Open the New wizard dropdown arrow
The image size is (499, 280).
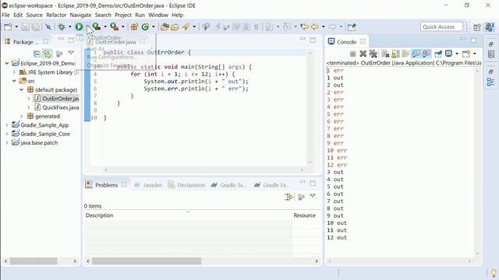pyautogui.click(x=16, y=27)
